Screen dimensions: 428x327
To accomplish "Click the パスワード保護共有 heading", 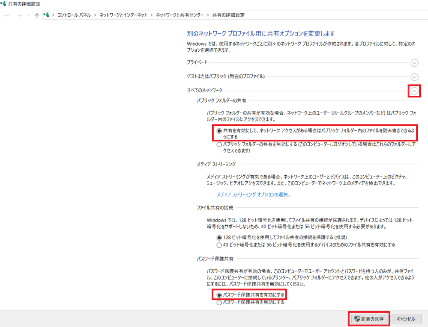I will (x=215, y=259).
